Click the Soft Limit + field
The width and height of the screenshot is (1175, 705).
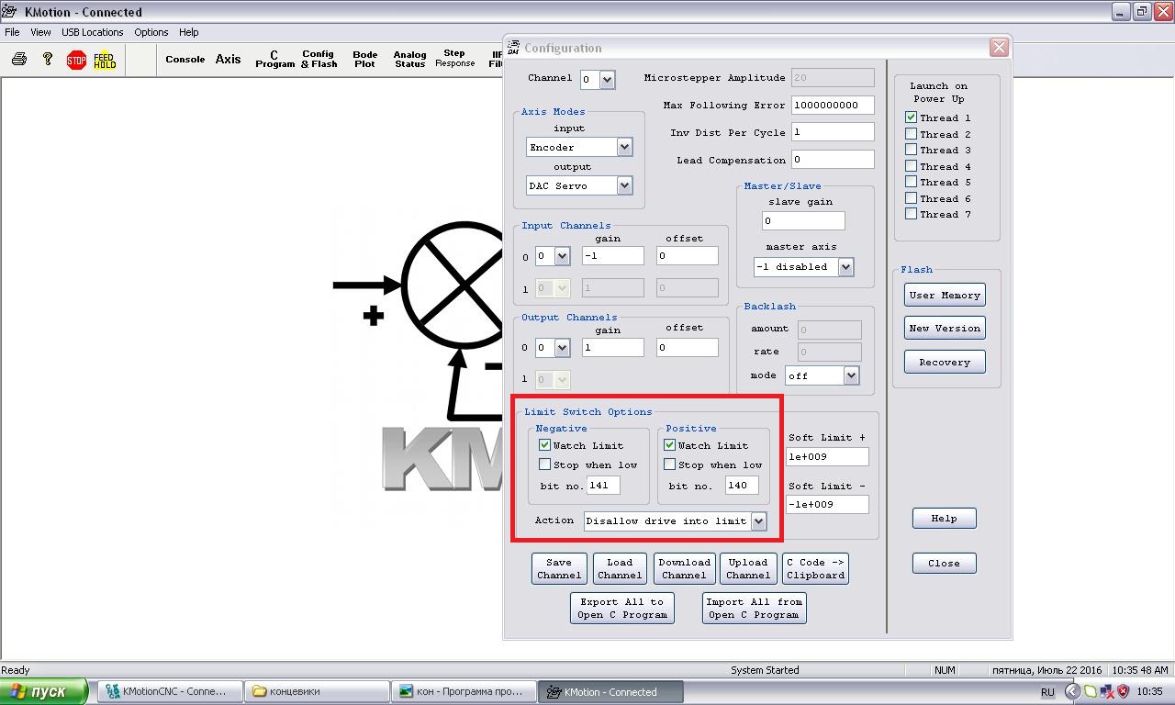click(827, 456)
